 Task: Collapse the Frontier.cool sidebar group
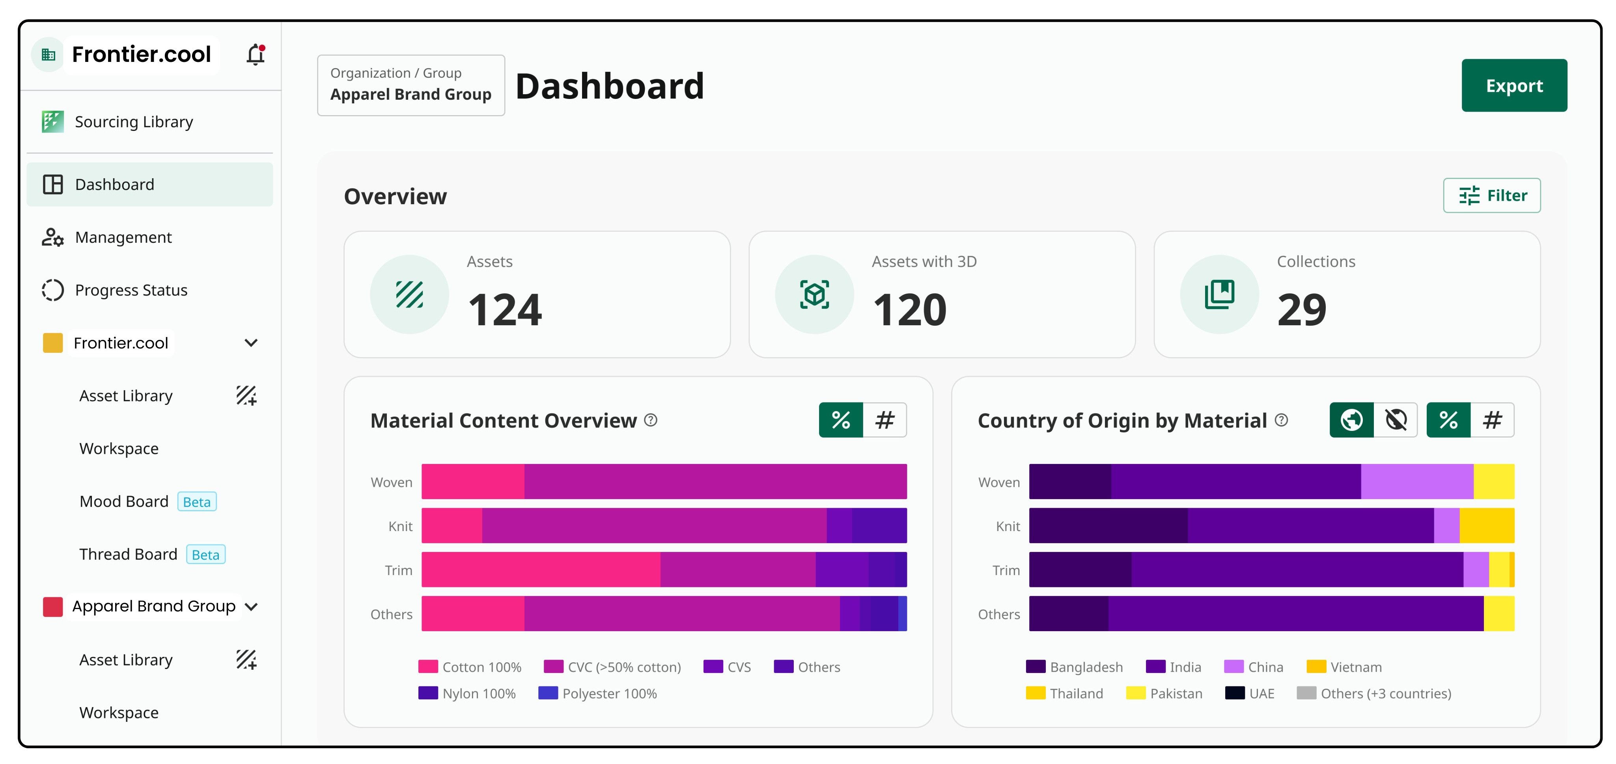(251, 343)
